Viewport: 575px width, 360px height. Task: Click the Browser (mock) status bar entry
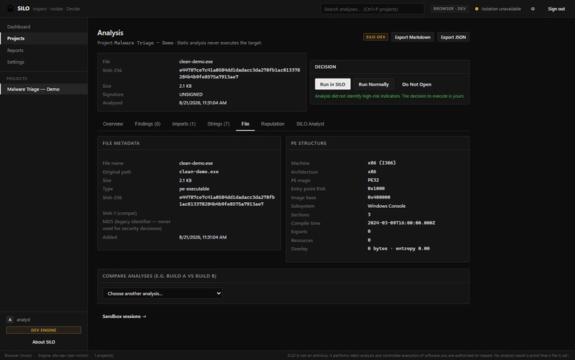click(19, 356)
